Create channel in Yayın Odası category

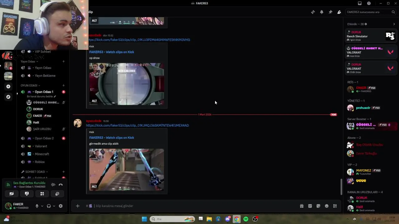click(64, 62)
